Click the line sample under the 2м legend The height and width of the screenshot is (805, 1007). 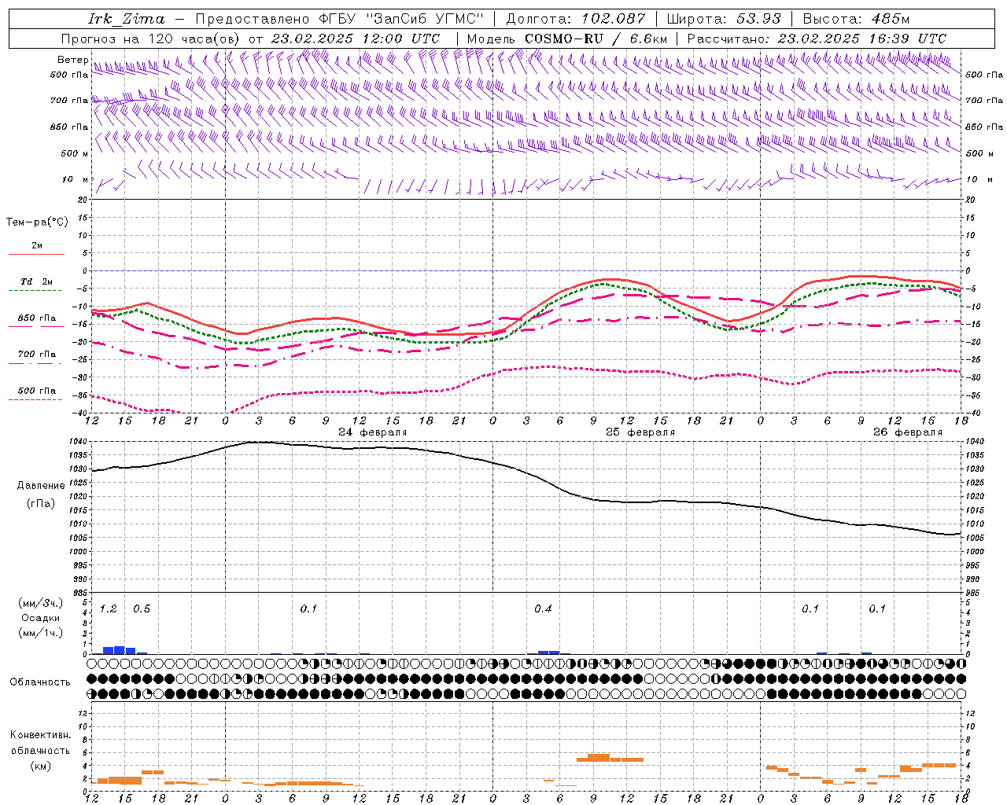point(36,254)
